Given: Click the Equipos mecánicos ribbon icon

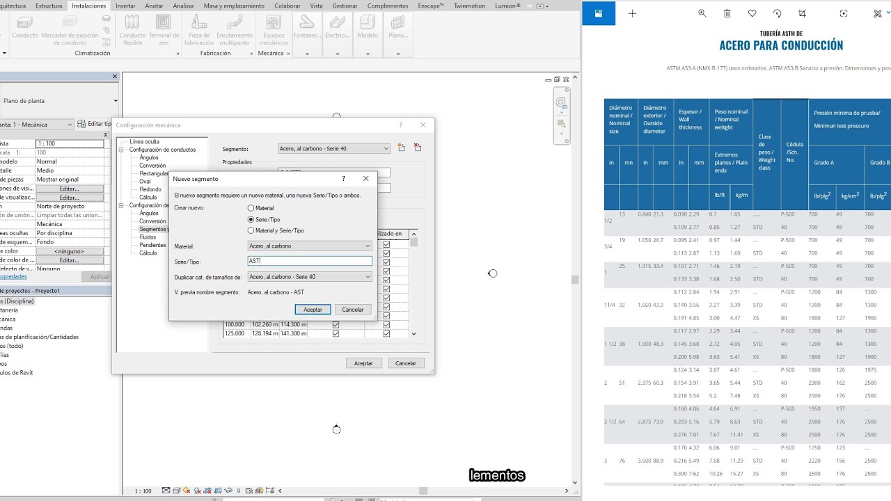Looking at the screenshot, I should pos(274,22).
